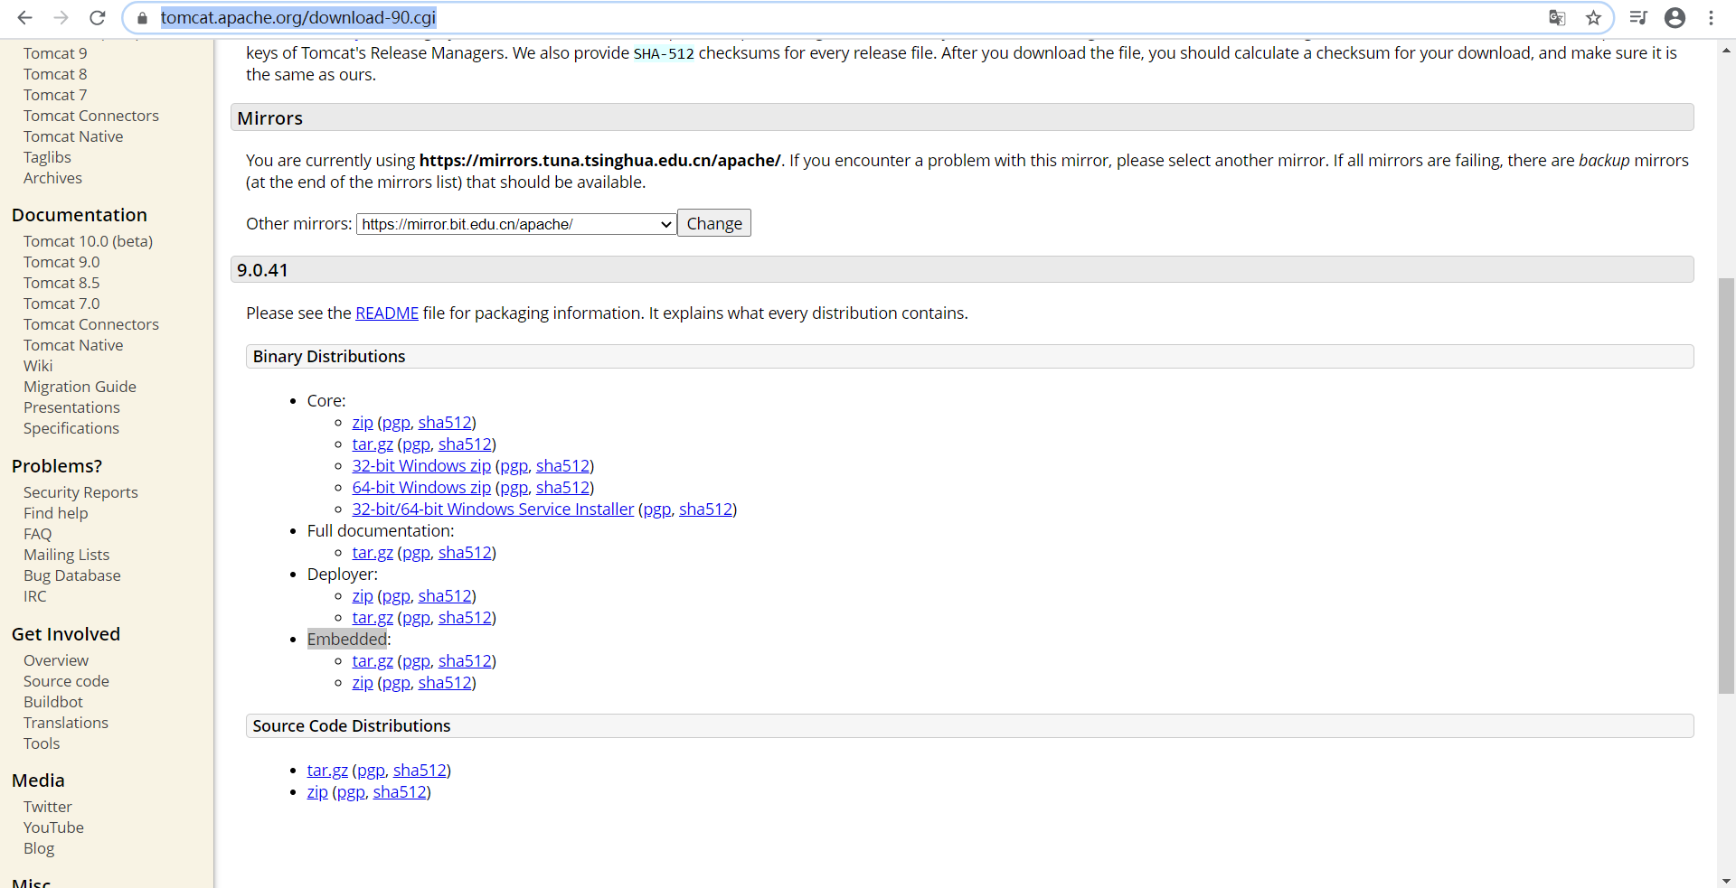
Task: Open Tomcat 7 download link
Action: [x=55, y=95]
